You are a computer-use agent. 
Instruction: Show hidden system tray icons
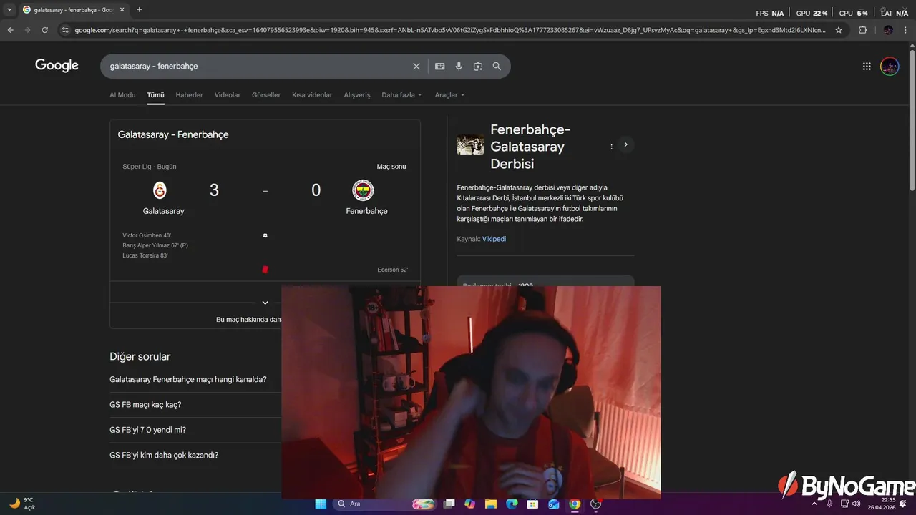[x=814, y=504]
